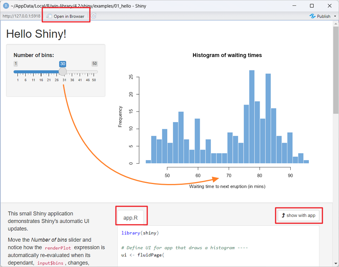Click the tallest histogram bar
The height and width of the screenshot is (267, 339).
(x=252, y=117)
